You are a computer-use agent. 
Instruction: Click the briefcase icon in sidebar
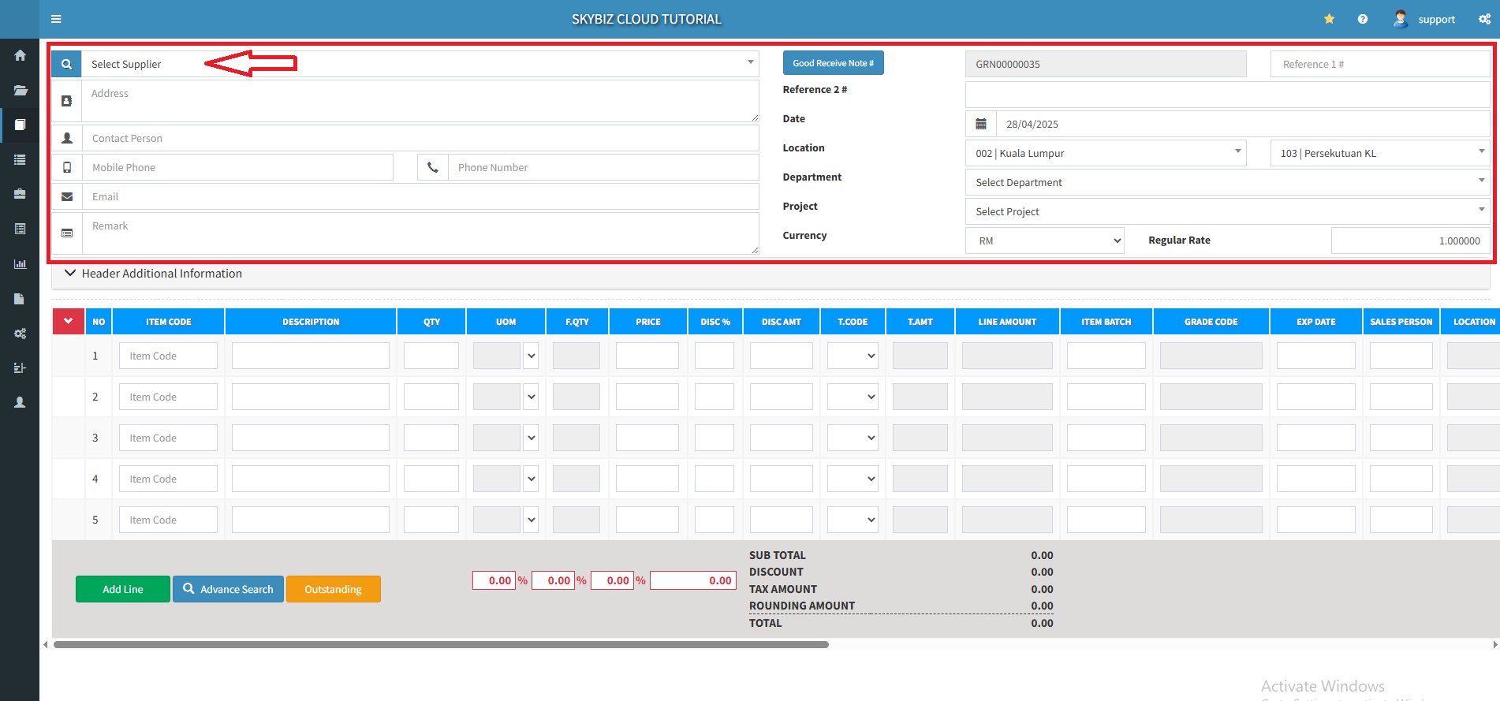20,194
